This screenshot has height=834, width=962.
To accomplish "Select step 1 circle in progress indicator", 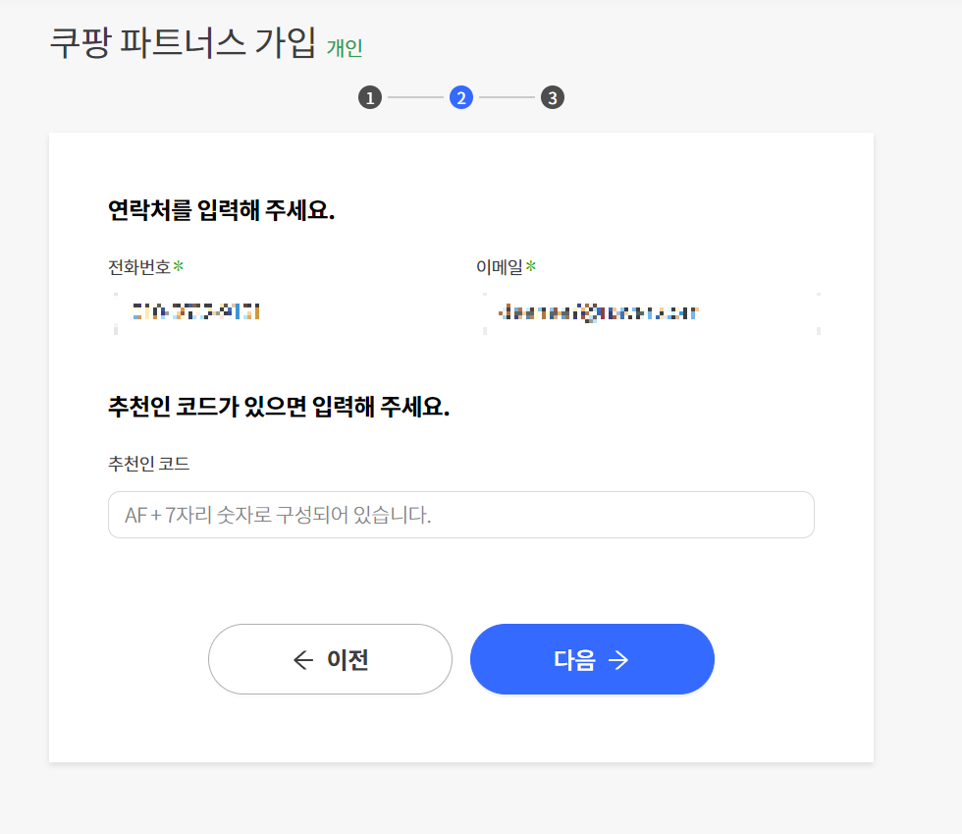I will pos(370,97).
